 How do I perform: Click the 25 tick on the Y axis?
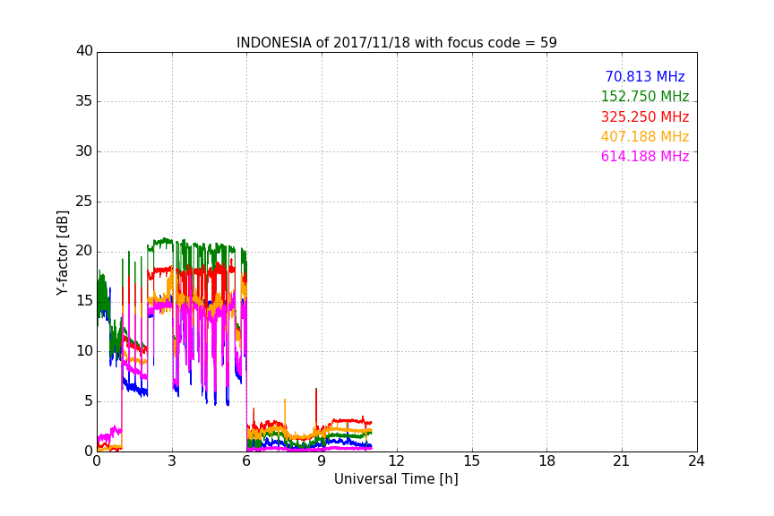point(84,201)
